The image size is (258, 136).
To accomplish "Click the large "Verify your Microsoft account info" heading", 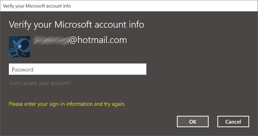I will [x=77, y=25].
